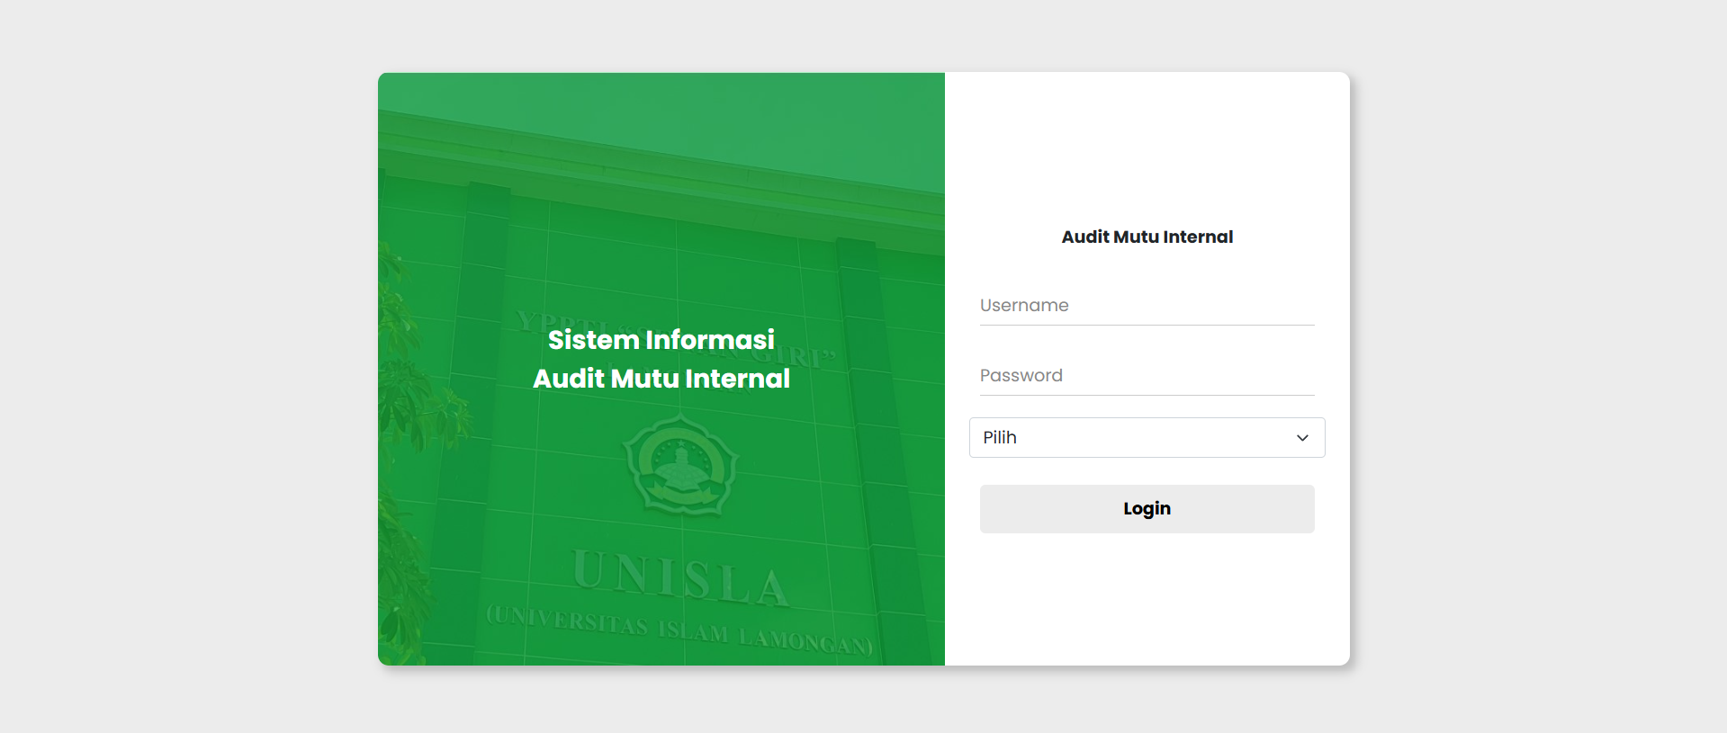
Task: Click the white Audit Mutu Internal banner text
Action: click(x=661, y=379)
